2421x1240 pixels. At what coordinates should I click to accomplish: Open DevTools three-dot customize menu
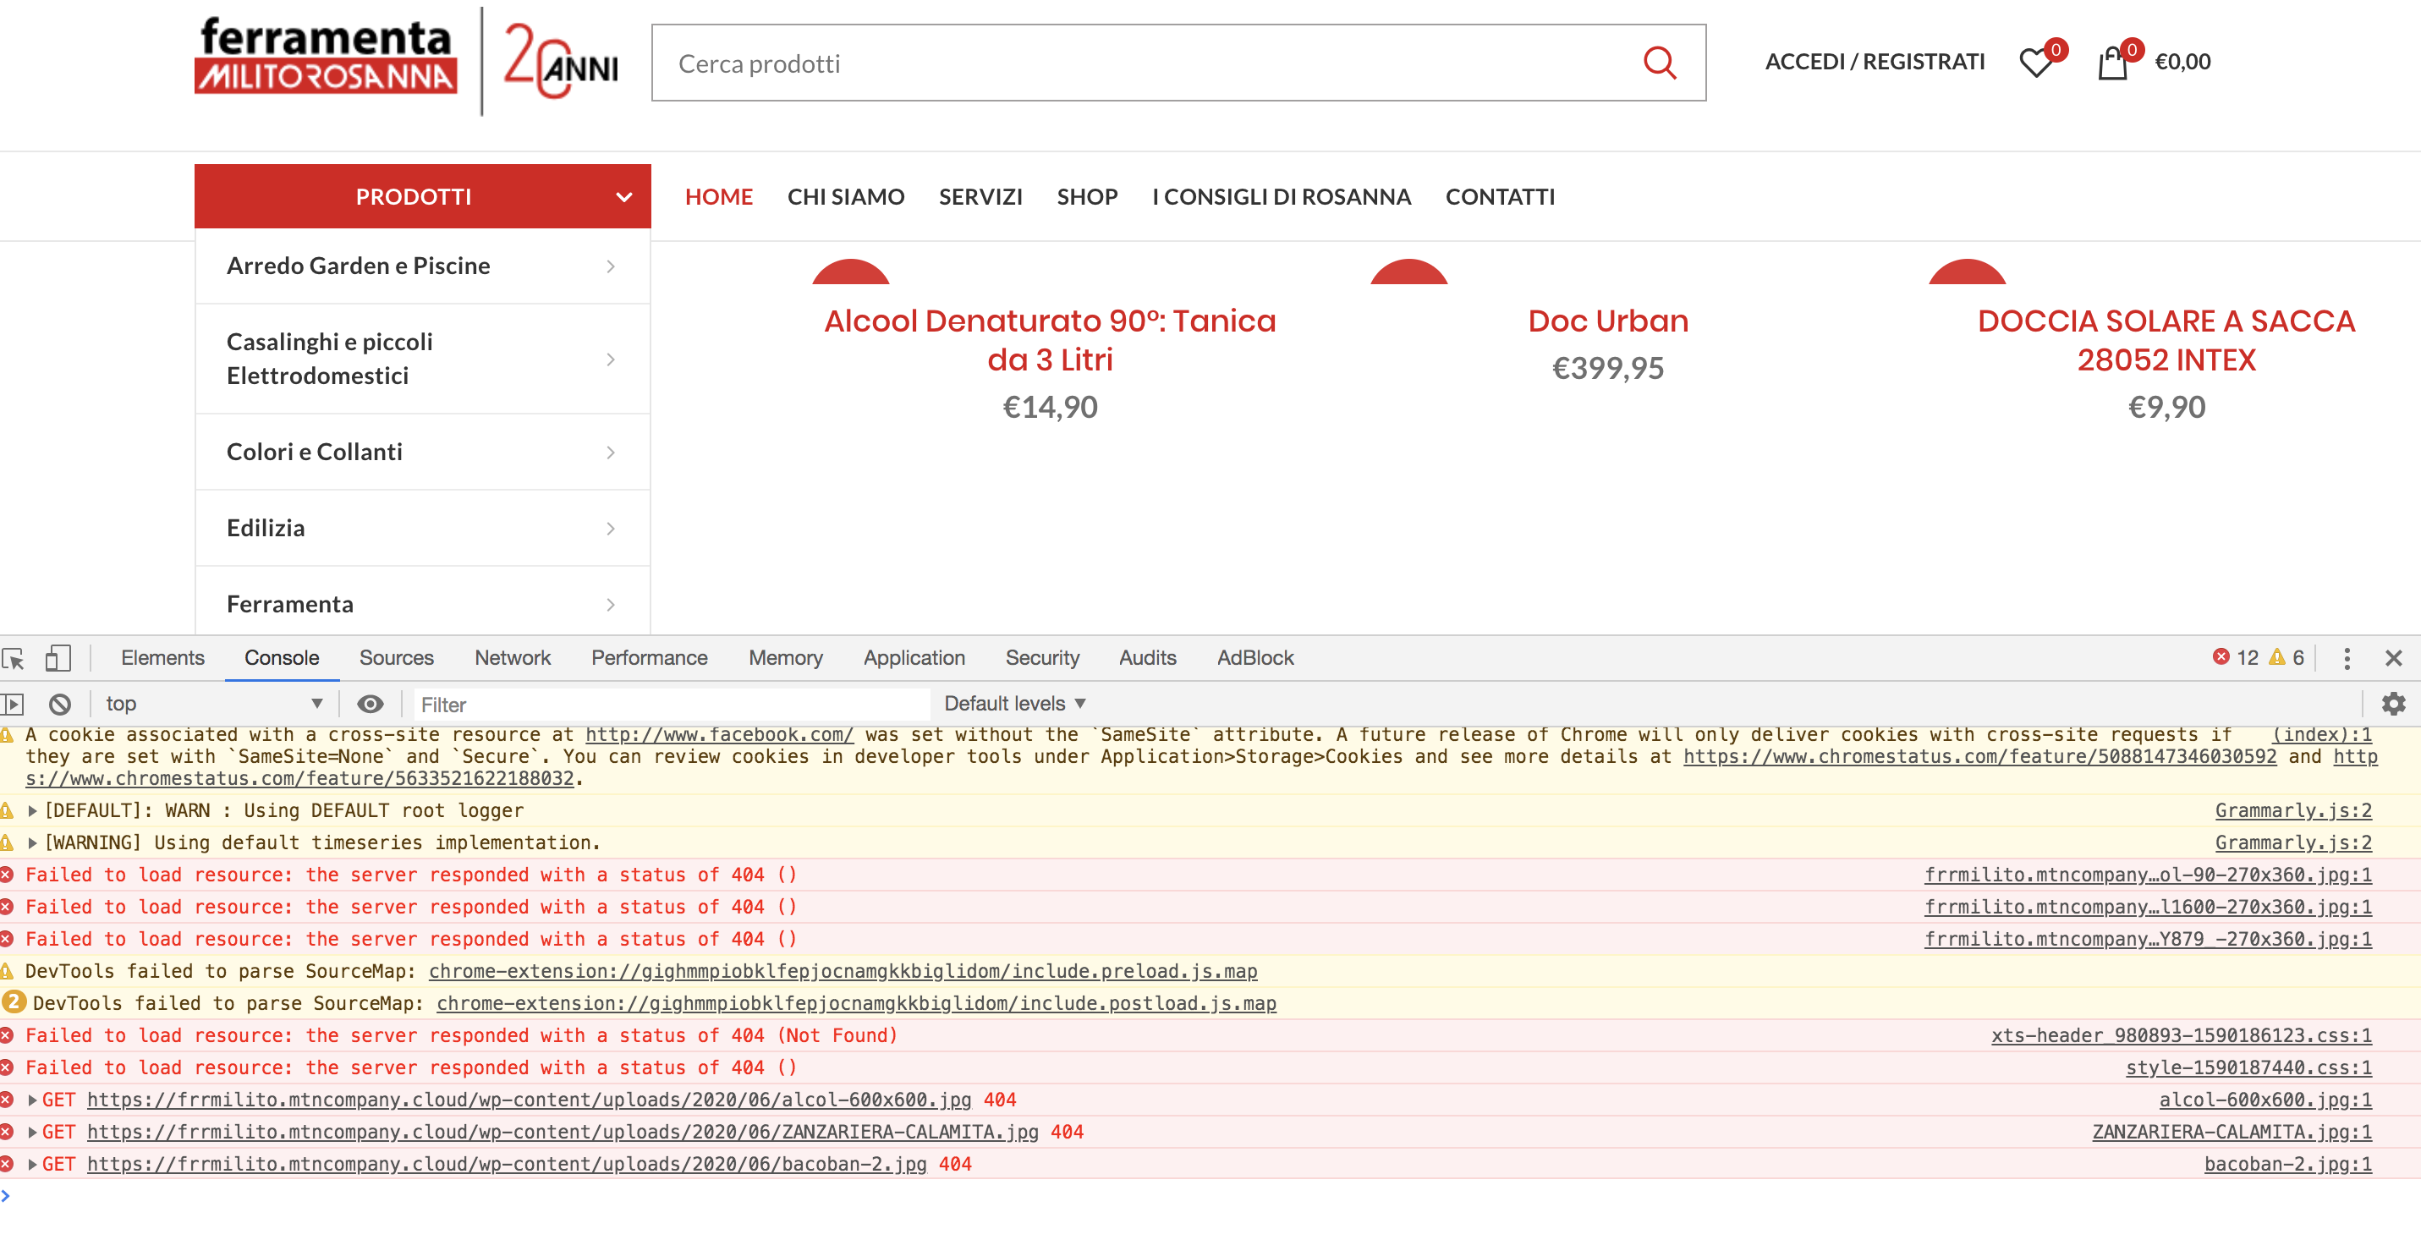click(x=2346, y=657)
